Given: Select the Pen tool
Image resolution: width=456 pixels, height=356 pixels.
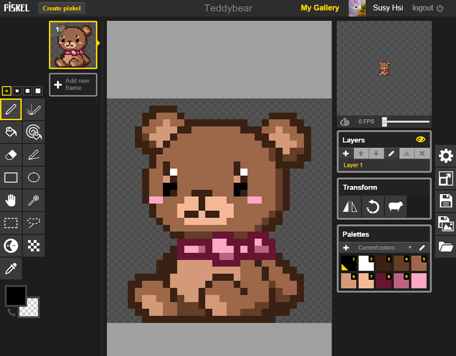Looking at the screenshot, I should pyautogui.click(x=11, y=110).
